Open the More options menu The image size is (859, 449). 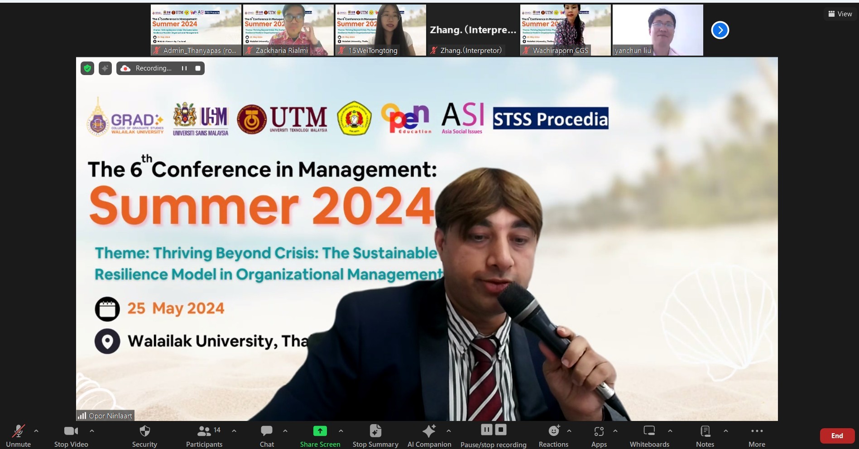pyautogui.click(x=757, y=436)
